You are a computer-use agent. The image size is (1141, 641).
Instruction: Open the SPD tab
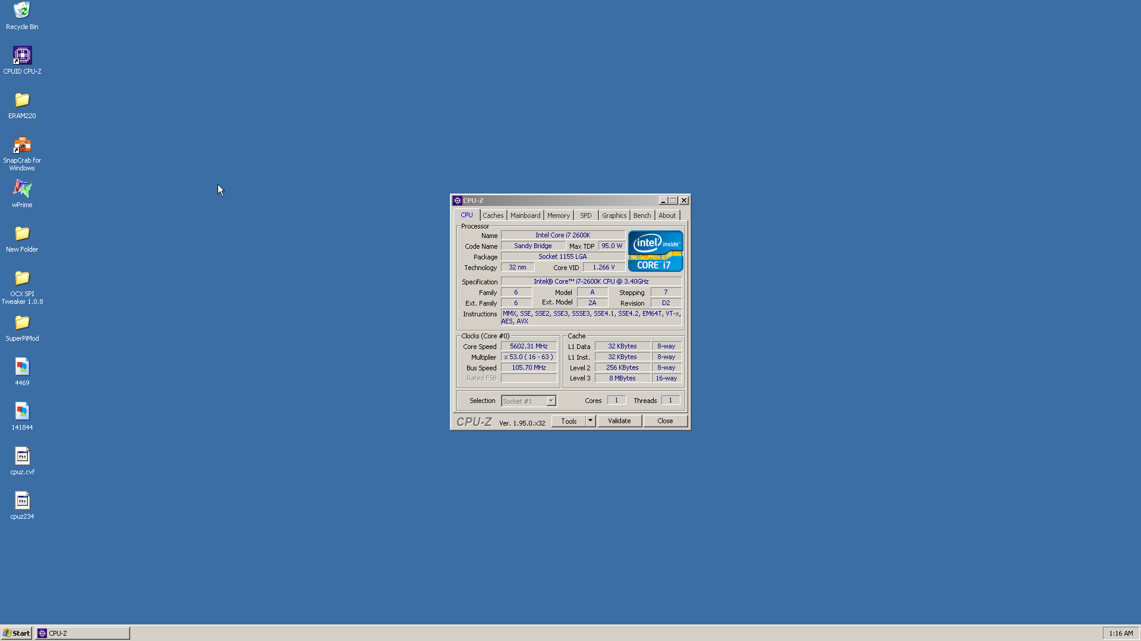point(586,215)
